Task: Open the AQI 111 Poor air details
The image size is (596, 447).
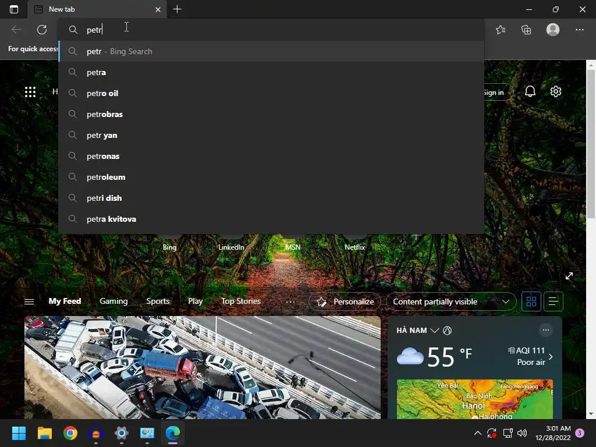Action: click(530, 356)
